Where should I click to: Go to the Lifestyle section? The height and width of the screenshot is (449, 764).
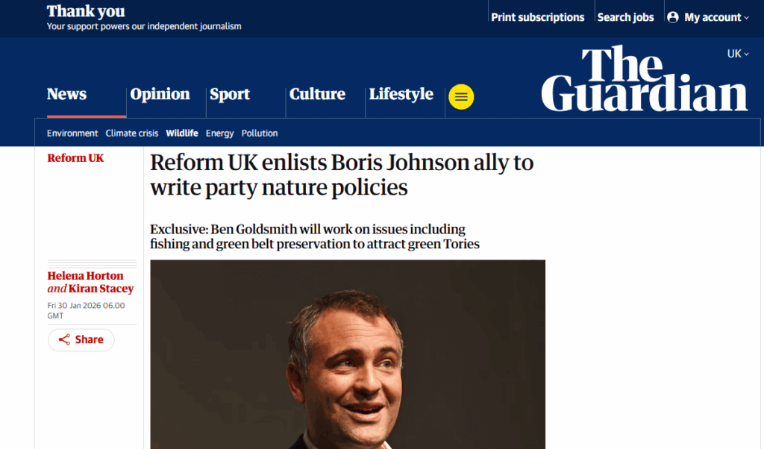[x=401, y=95]
